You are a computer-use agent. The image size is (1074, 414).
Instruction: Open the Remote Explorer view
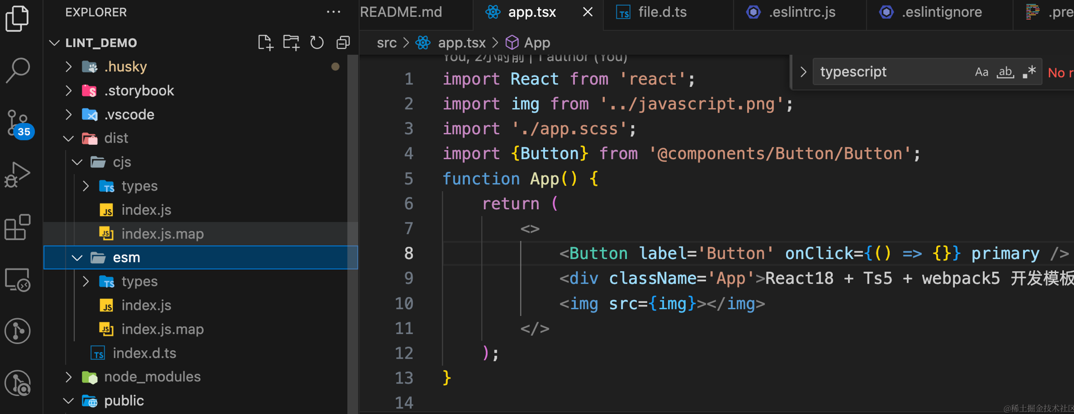pyautogui.click(x=18, y=279)
